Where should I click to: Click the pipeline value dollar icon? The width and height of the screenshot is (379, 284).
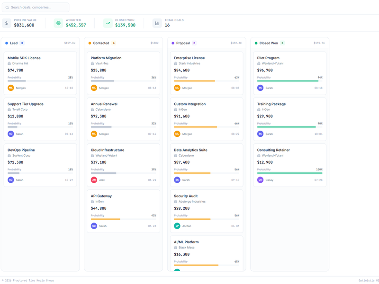coord(7,22)
